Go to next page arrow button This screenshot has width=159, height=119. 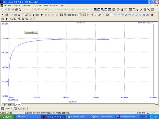pyautogui.click(x=11, y=105)
